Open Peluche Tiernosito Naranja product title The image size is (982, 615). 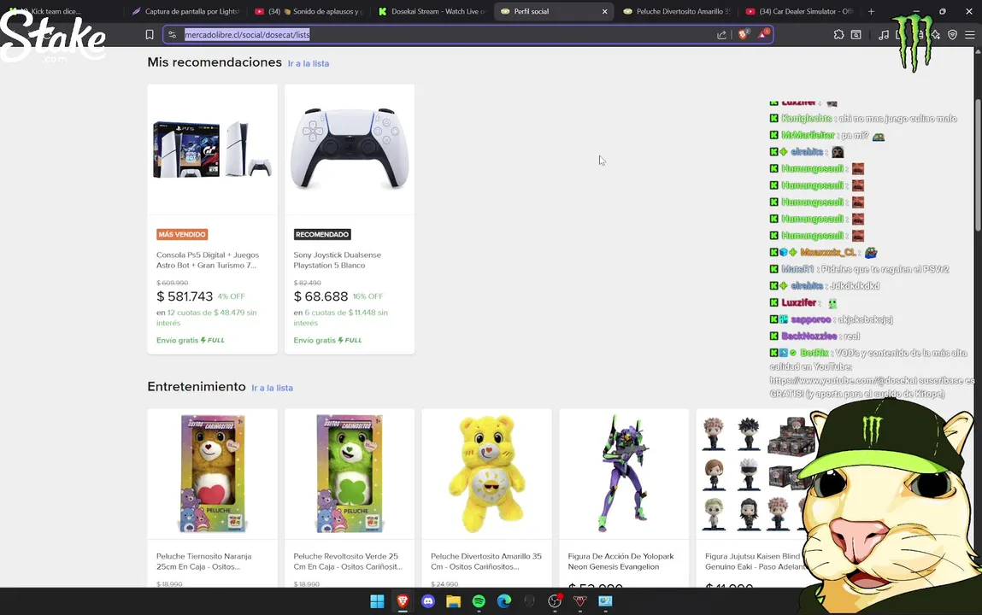pos(203,561)
